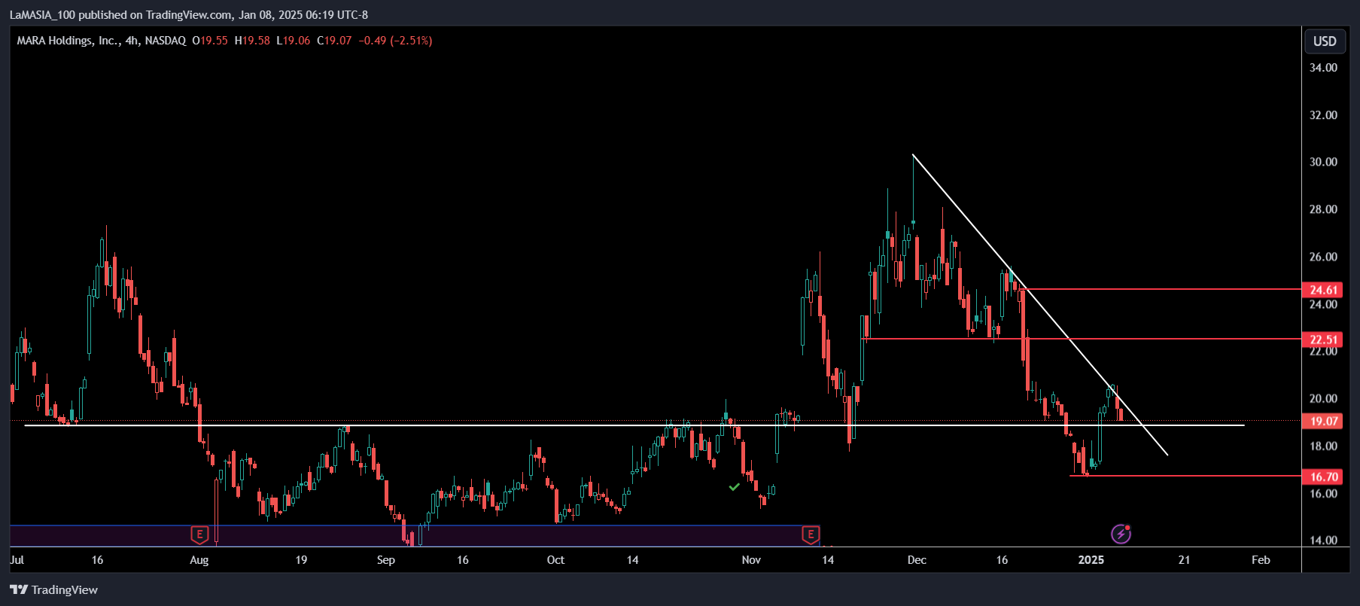Click the 26.00 price axis label
The width and height of the screenshot is (1360, 606).
[1323, 257]
